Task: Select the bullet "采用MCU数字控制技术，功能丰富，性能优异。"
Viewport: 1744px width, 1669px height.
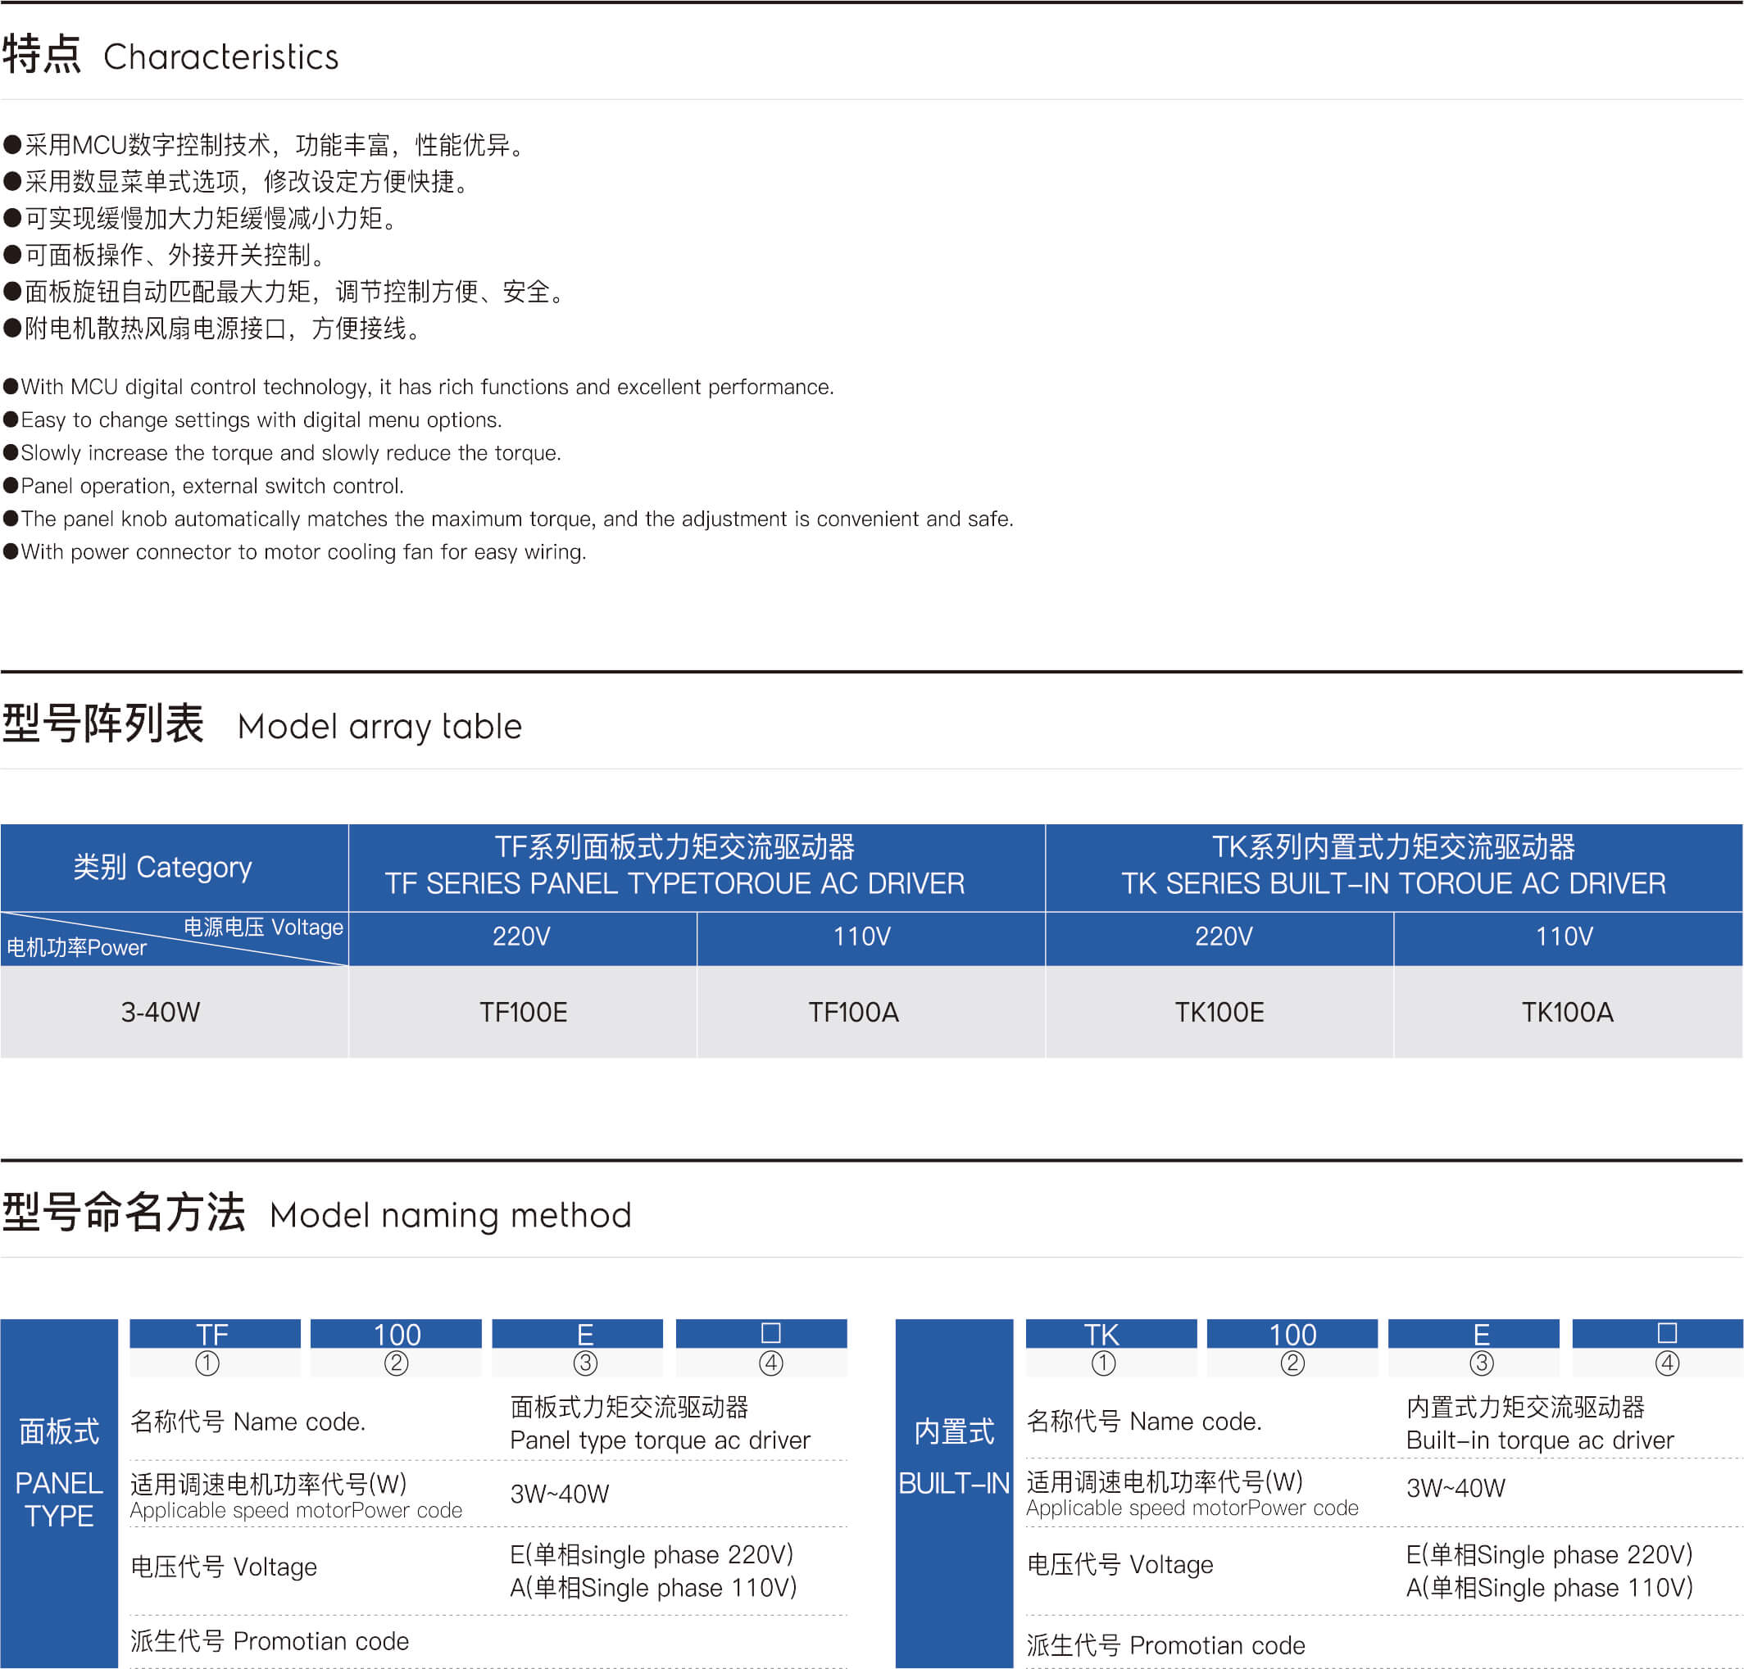Action: pos(267,145)
